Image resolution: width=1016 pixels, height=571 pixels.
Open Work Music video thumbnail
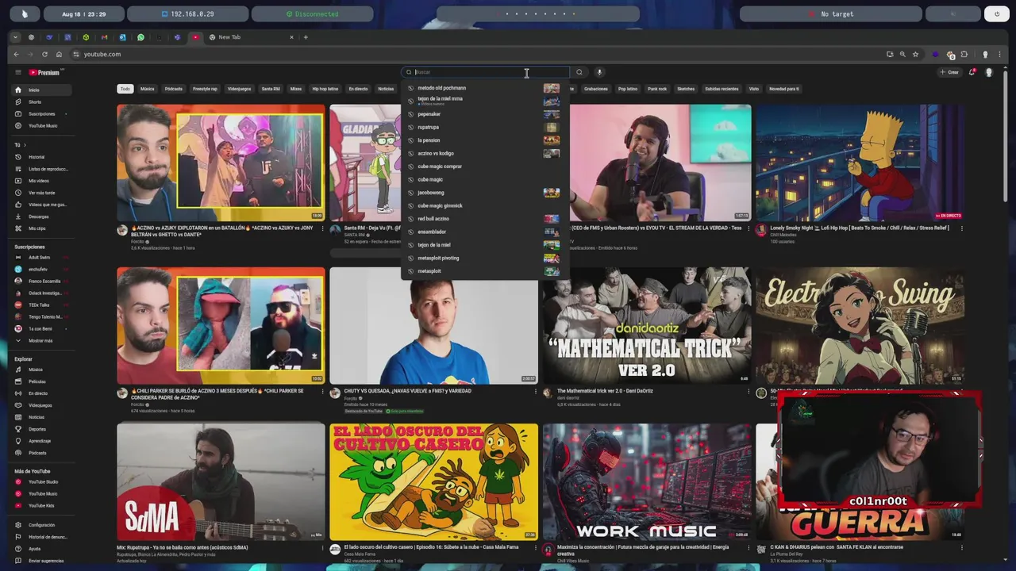click(647, 481)
